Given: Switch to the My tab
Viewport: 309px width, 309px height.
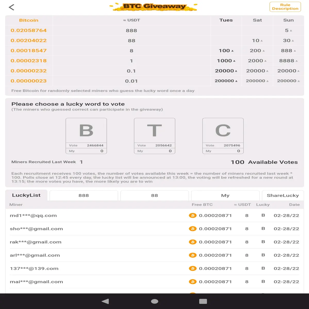Looking at the screenshot, I should [x=225, y=195].
